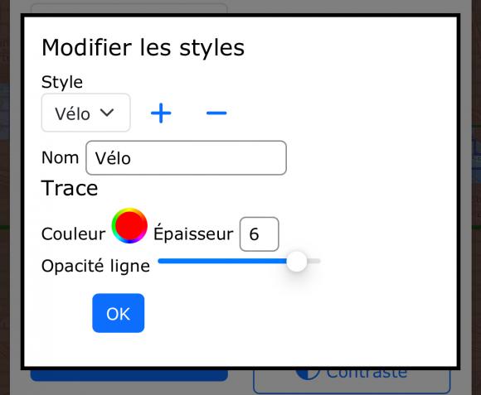Click the chevron arrow in the Style selector
The width and height of the screenshot is (481, 395).
(107, 113)
